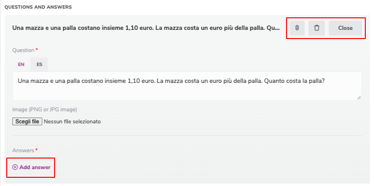The image size is (374, 186).
Task: Click the divider line above Answers
Action: (187, 136)
